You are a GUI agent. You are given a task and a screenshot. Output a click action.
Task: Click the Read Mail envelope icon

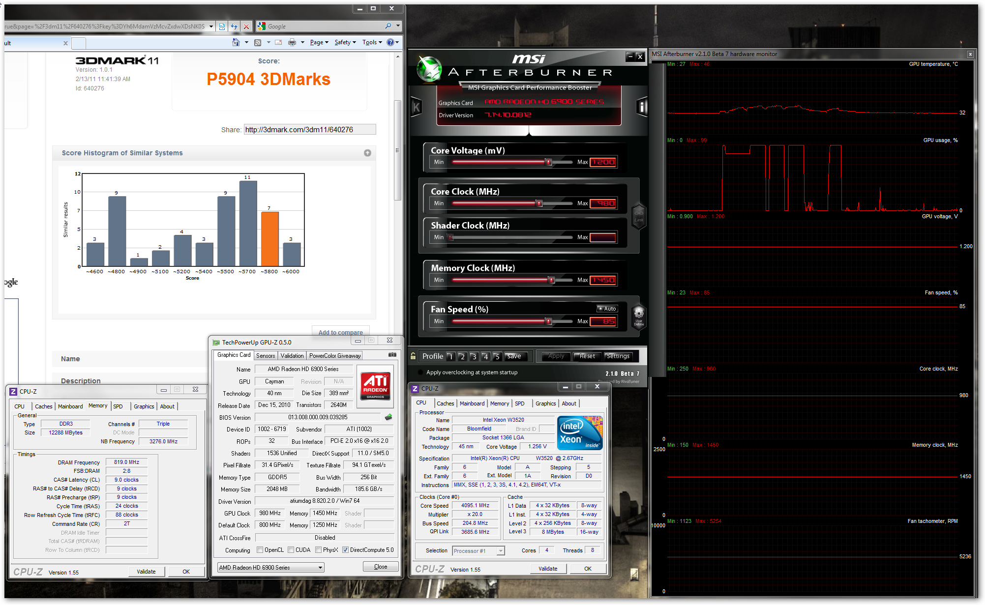278,42
